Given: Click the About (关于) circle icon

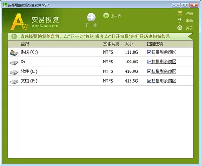Looking at the screenshot, I should pyautogui.click(x=180, y=28).
